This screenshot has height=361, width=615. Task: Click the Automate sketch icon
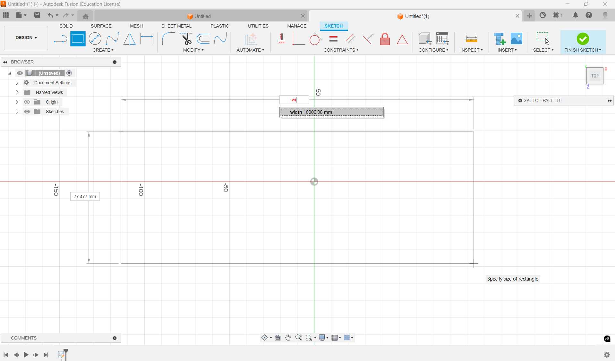pyautogui.click(x=251, y=39)
